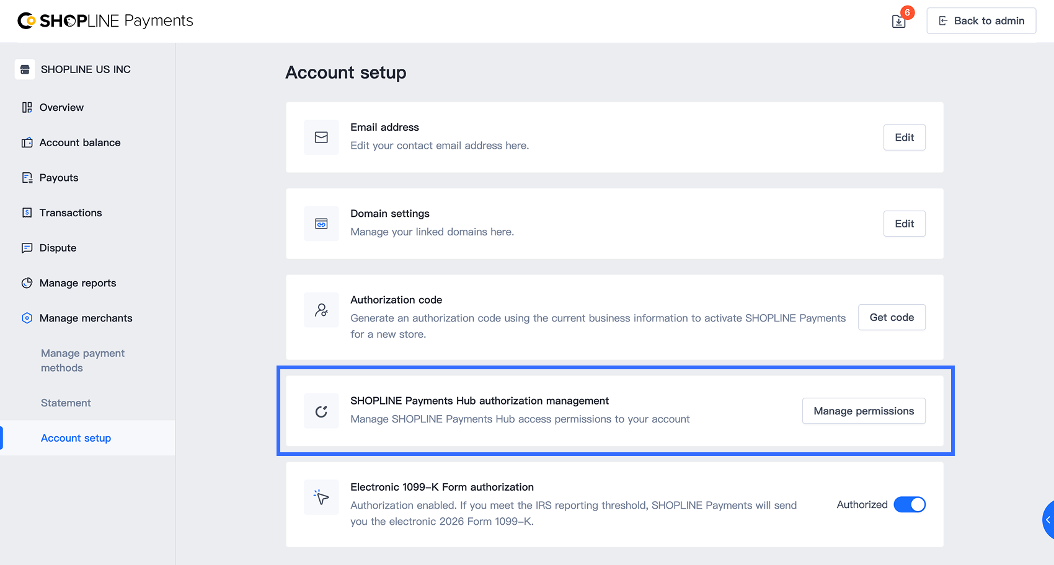Viewport: 1054px width, 565px height.
Task: Click the Dispute sidebar icon
Action: tap(27, 248)
